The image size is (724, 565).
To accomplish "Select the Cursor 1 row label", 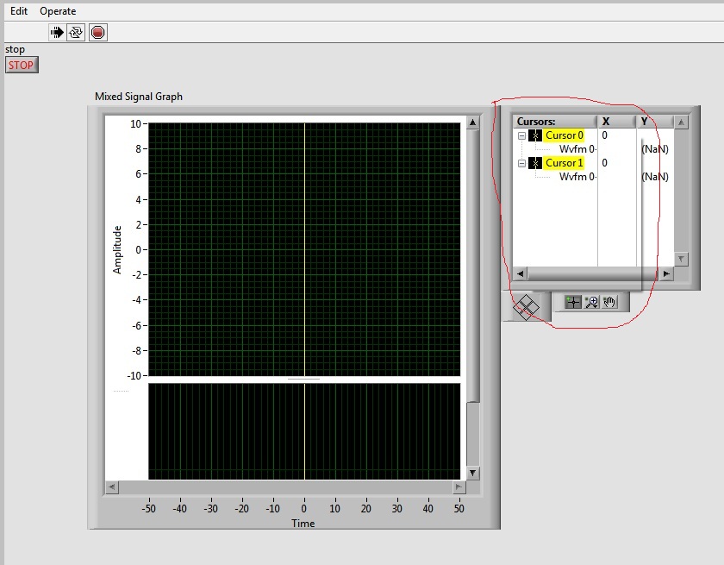I will point(564,163).
